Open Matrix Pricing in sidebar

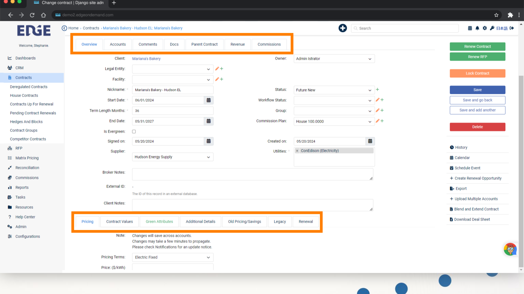click(x=27, y=158)
